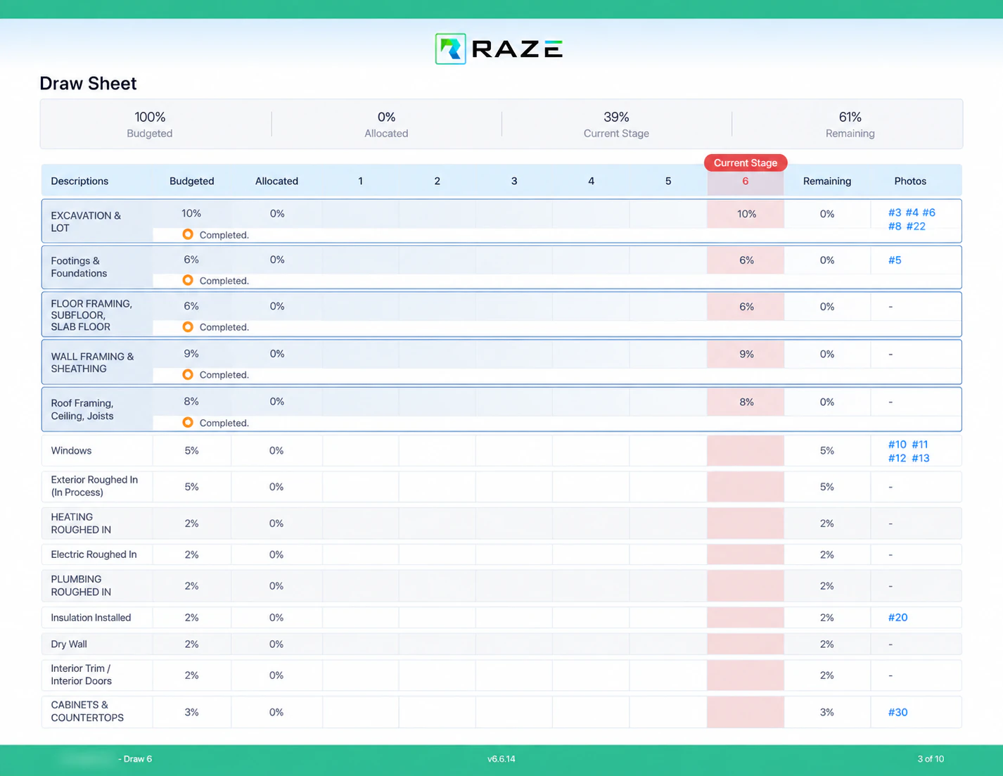This screenshot has height=776, width=1003.
Task: Open photo link #4
Action: (912, 212)
